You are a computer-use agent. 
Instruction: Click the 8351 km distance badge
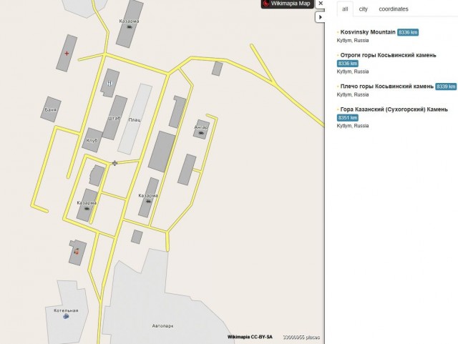(348, 118)
